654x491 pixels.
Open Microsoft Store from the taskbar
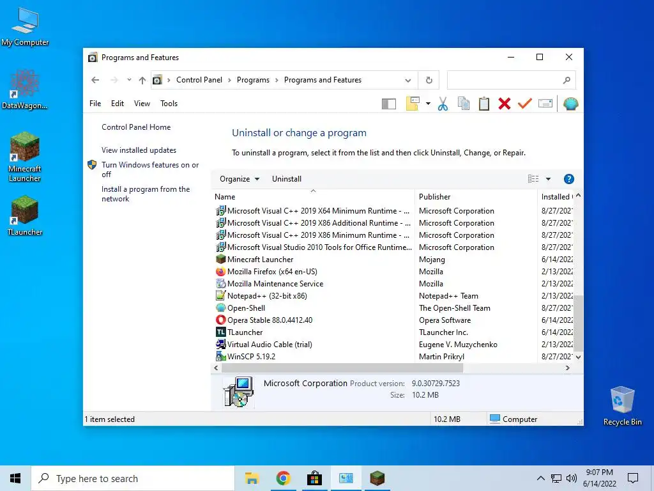tap(314, 478)
